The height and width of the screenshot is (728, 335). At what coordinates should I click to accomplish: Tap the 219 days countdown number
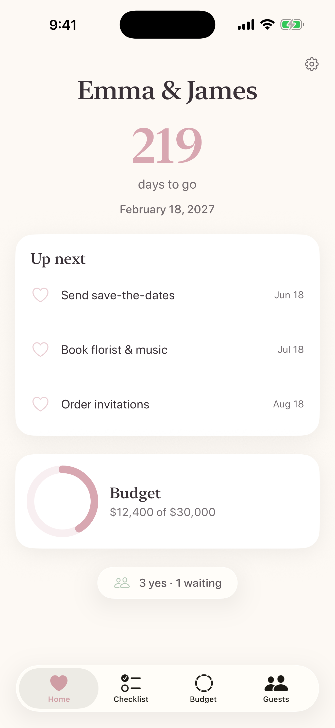coord(167,145)
